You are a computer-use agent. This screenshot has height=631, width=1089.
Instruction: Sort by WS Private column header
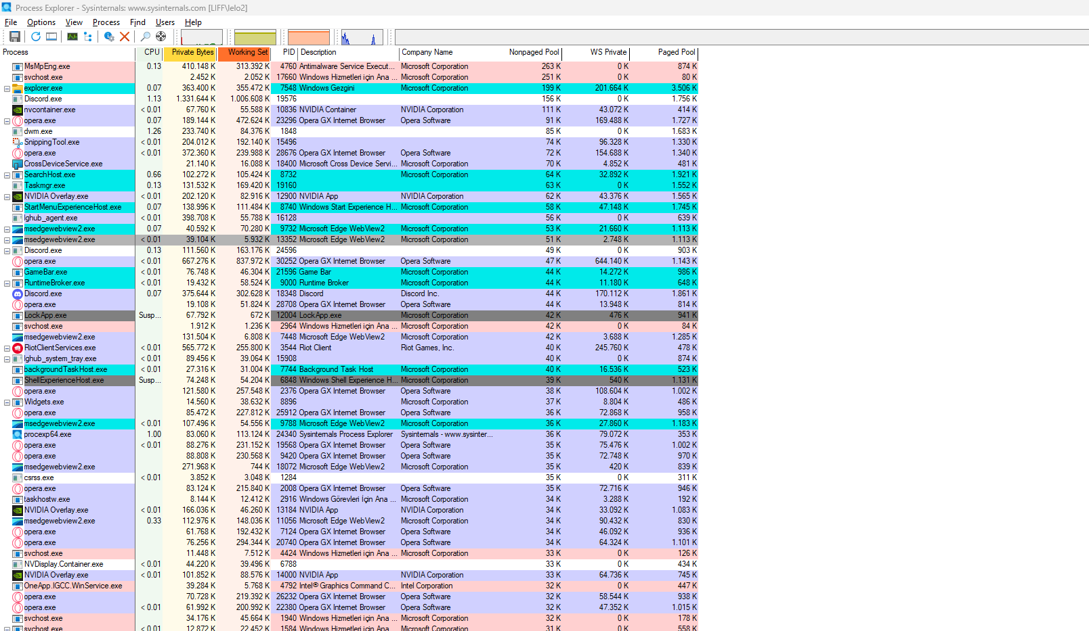coord(596,52)
